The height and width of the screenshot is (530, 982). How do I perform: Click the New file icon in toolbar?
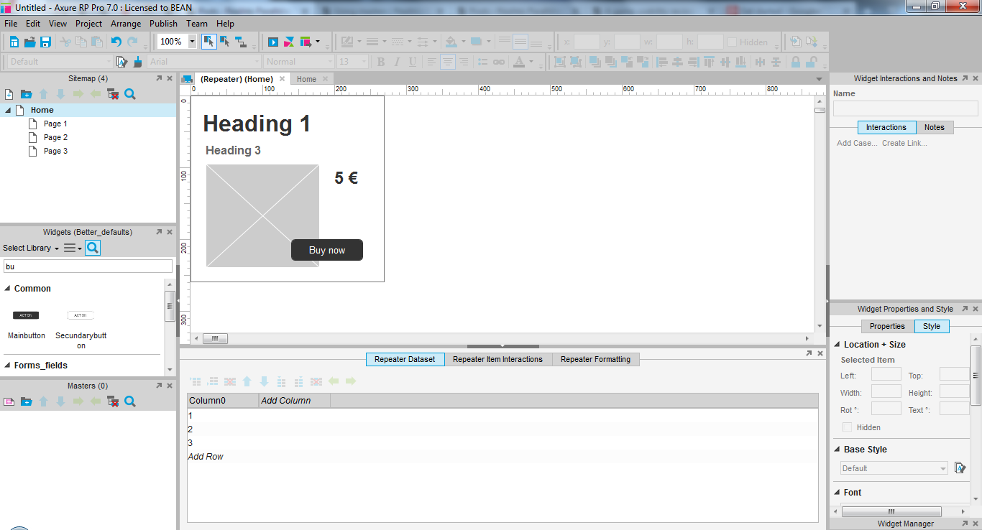point(14,42)
